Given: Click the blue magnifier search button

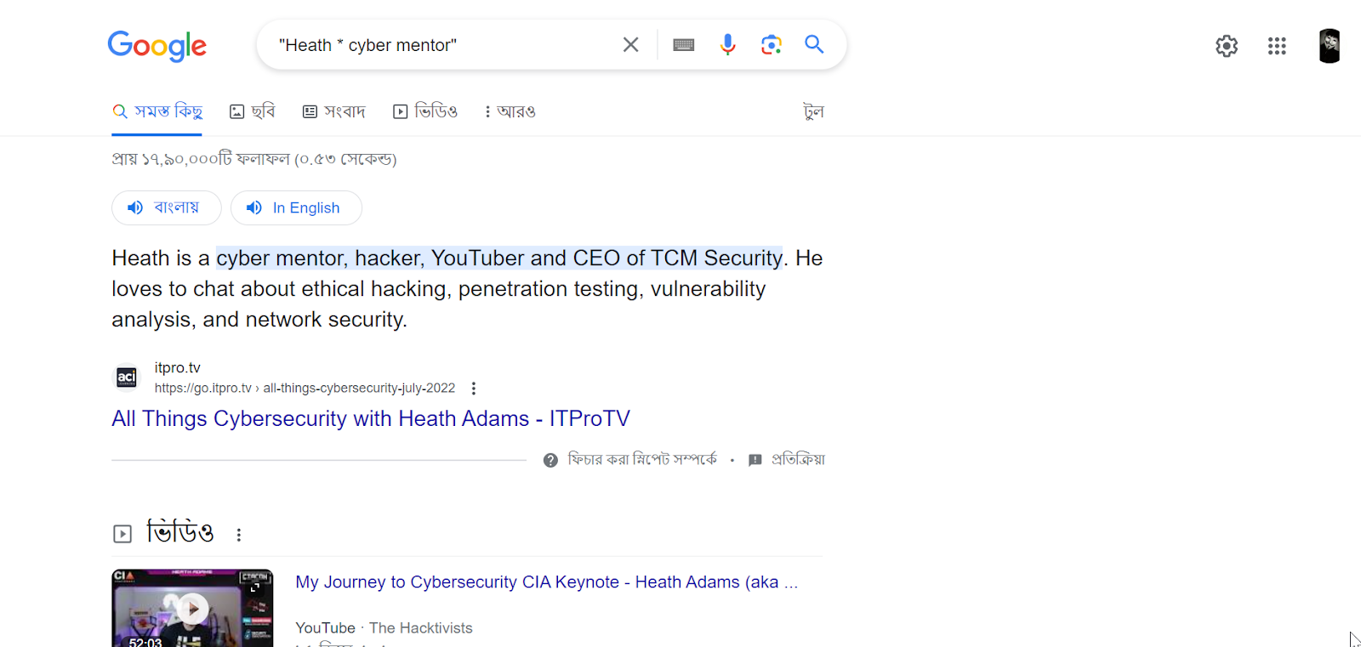Looking at the screenshot, I should 814,44.
